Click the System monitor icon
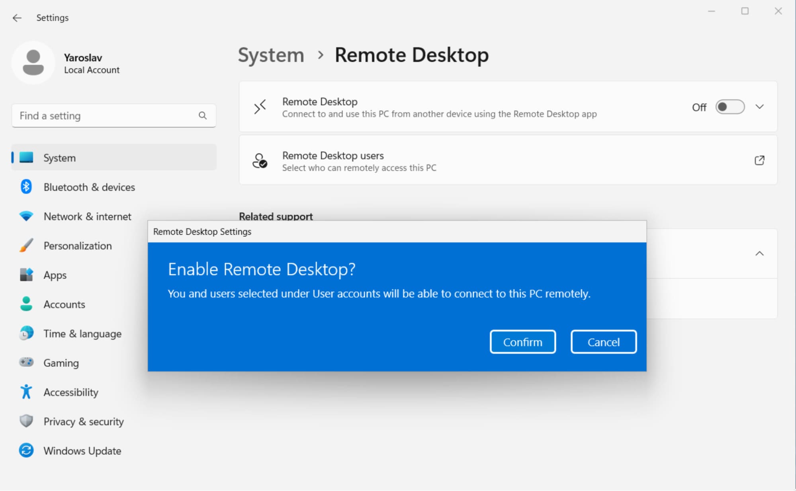This screenshot has width=796, height=491. [x=26, y=158]
